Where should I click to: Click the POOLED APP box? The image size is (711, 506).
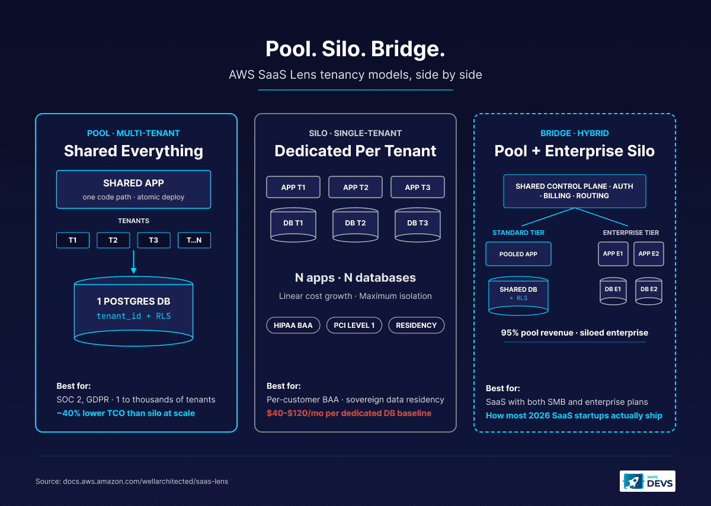[518, 254]
